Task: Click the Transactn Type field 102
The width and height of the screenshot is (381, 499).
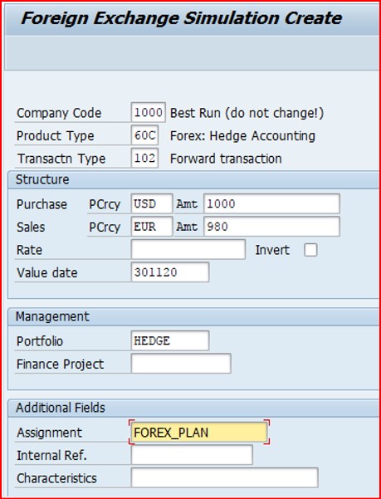Action: coord(144,158)
